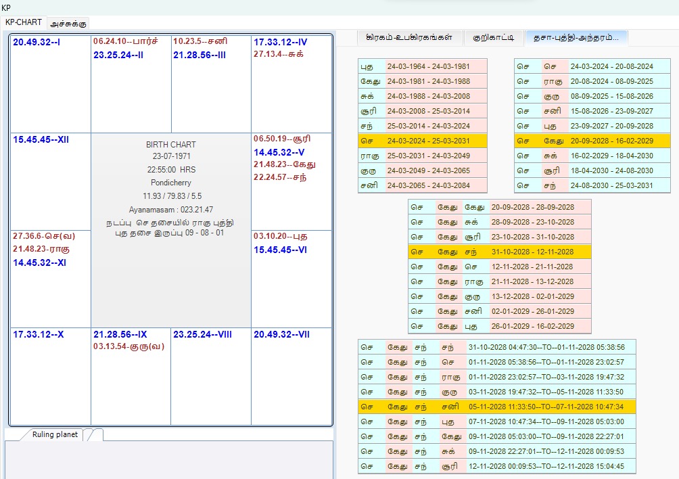Select sookshma row starting 09-11-2028 05:03:00
The height and width of the screenshot is (479, 679).
click(497, 436)
